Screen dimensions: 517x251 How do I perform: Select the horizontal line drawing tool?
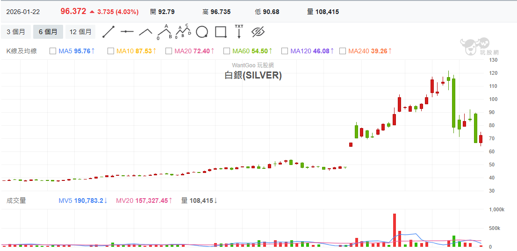[127, 32]
